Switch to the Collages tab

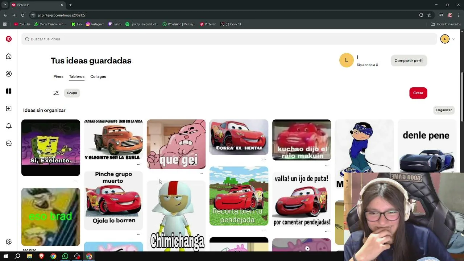click(x=98, y=76)
